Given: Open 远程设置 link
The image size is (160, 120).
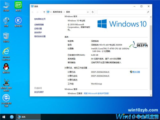Looking at the screenshot, I should tap(38, 28).
